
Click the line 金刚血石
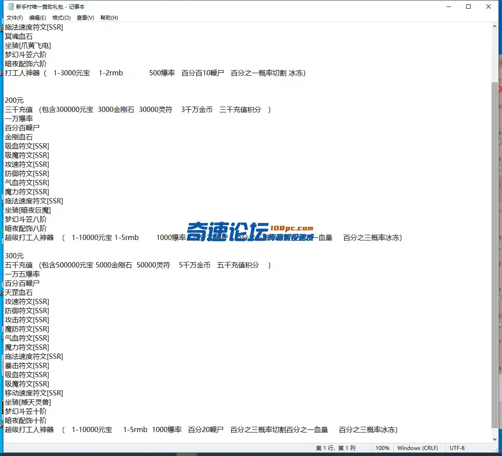[x=19, y=137]
